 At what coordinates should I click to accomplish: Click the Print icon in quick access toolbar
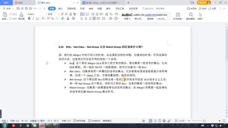tap(26, 9)
